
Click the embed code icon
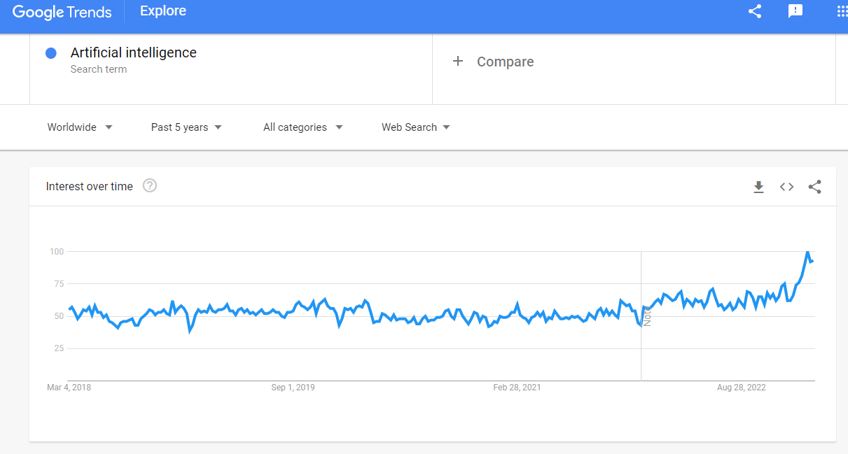click(x=786, y=187)
